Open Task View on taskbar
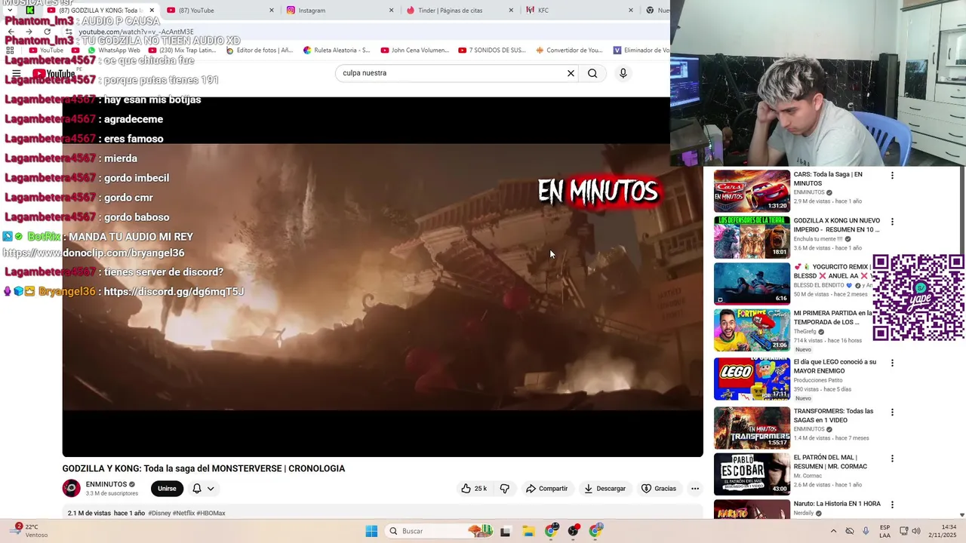Viewport: 966px width, 543px height. pyautogui.click(x=505, y=531)
